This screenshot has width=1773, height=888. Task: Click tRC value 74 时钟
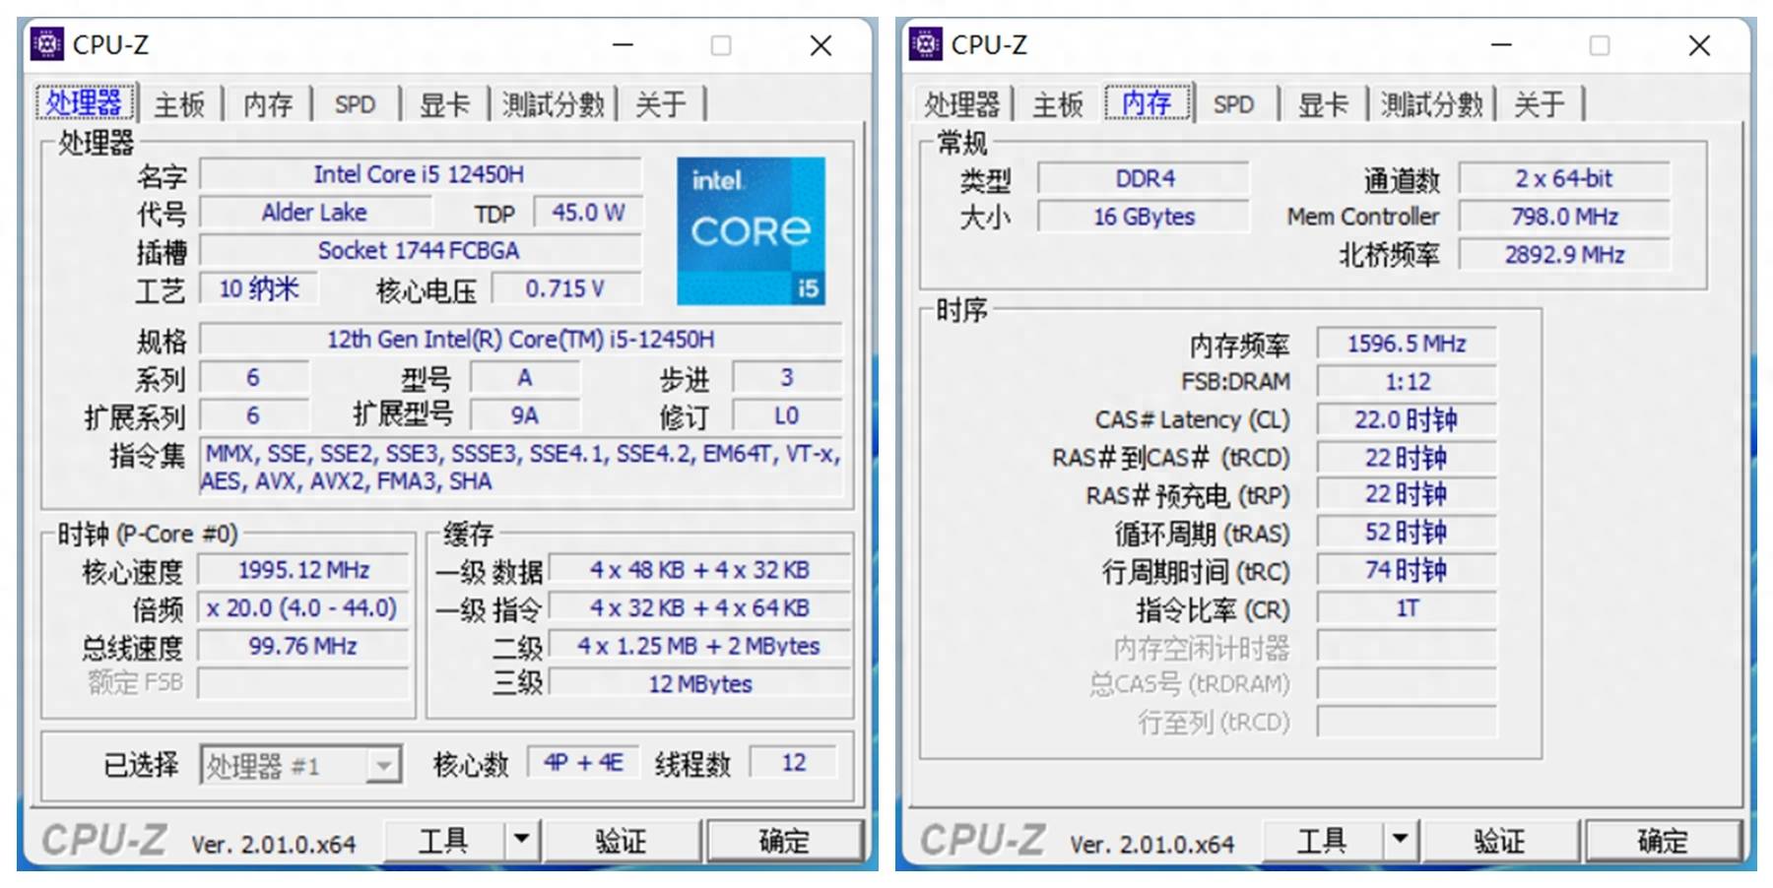click(1407, 570)
